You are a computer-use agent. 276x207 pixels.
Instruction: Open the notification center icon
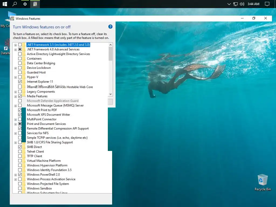tap(267, 4)
